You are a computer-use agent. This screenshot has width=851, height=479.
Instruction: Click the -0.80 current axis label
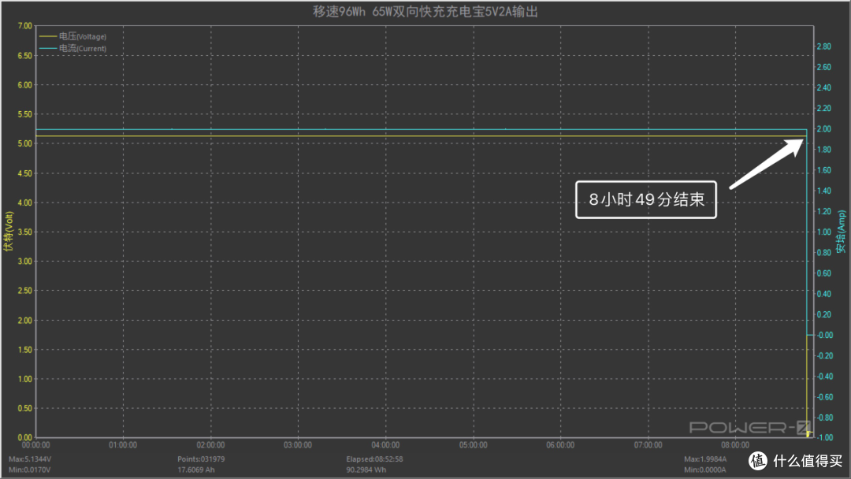(x=825, y=418)
